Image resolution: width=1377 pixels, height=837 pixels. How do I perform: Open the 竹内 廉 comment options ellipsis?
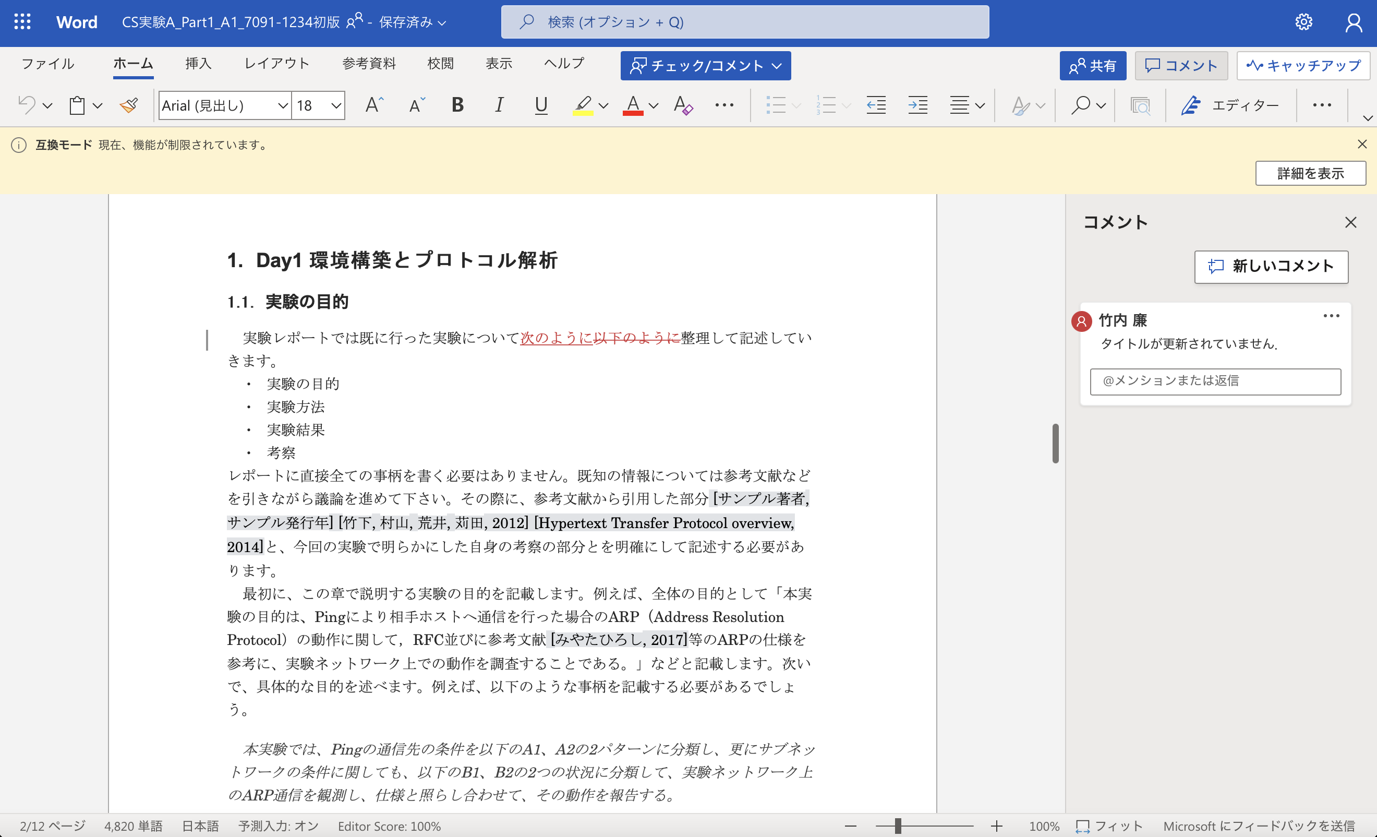[x=1331, y=316]
